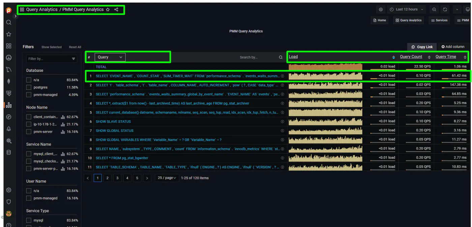Sort by Query Count column arrows
Viewport: 472px width, 227px height.
[429, 57]
